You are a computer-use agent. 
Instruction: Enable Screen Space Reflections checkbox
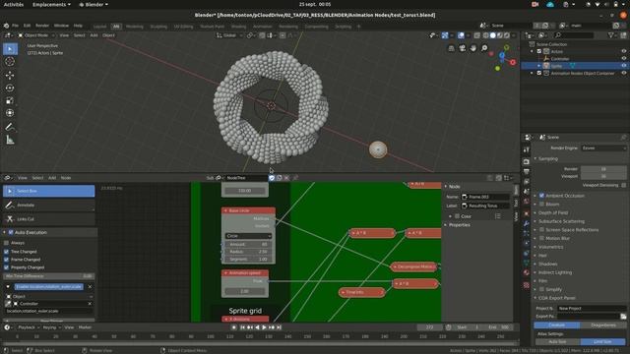pyautogui.click(x=541, y=229)
